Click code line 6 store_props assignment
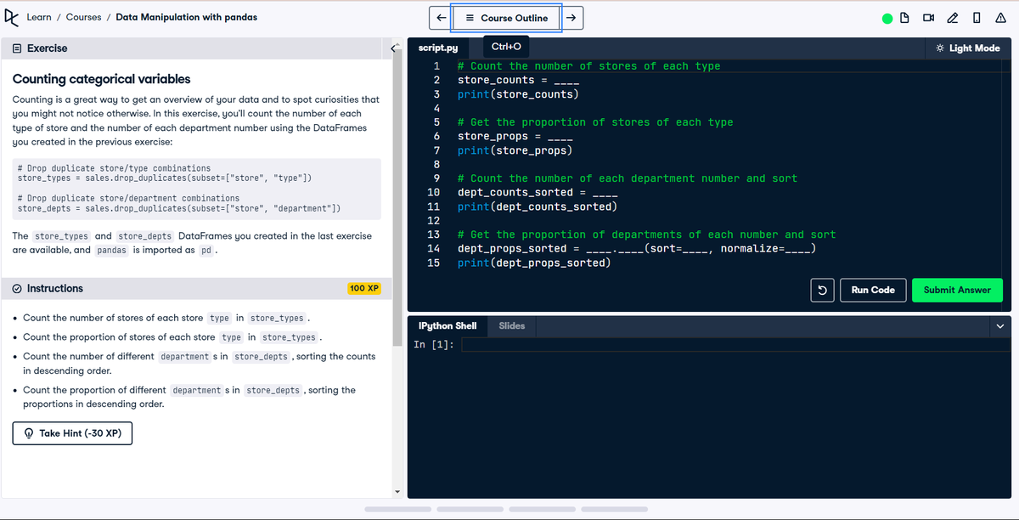Image resolution: width=1019 pixels, height=520 pixels. tap(515, 136)
